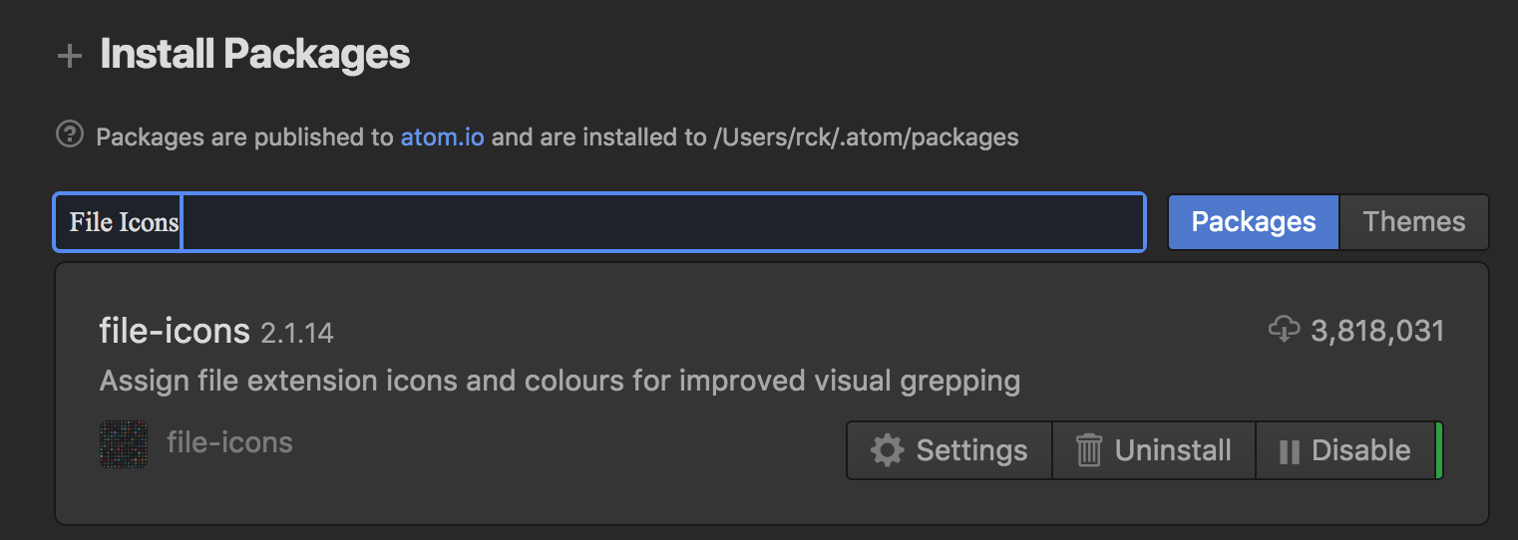Click the question mark help icon
This screenshot has height=540, width=1518.
click(x=69, y=134)
